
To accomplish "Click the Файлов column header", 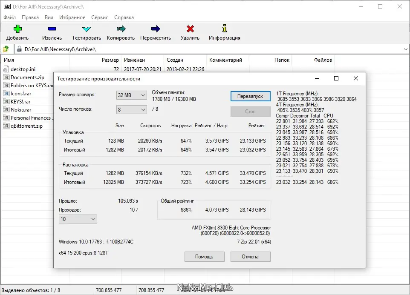I will coord(313,60).
